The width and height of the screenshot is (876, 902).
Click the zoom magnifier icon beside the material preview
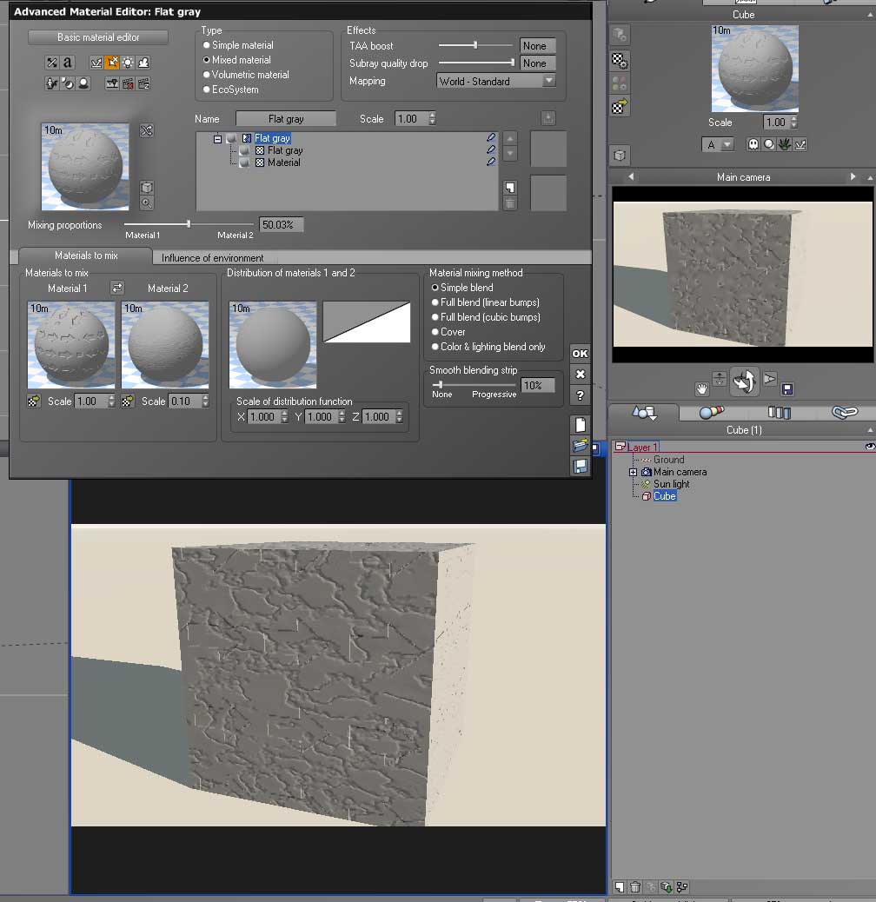click(x=146, y=203)
